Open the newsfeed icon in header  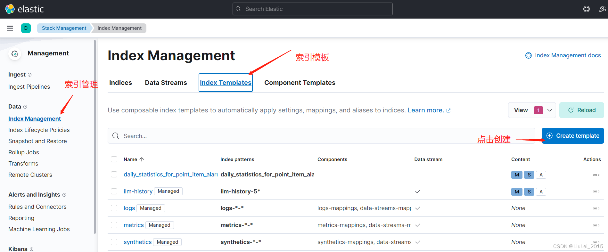coord(602,9)
